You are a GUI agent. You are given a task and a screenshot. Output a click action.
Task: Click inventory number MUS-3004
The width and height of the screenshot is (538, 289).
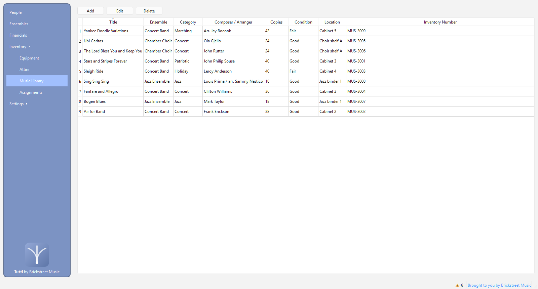(x=440, y=91)
